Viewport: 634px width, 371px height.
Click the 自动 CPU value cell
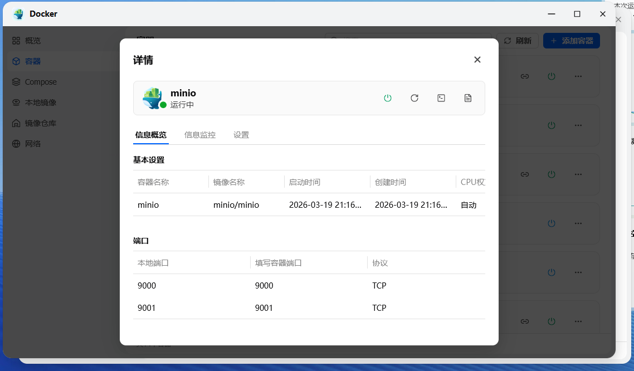coord(469,205)
